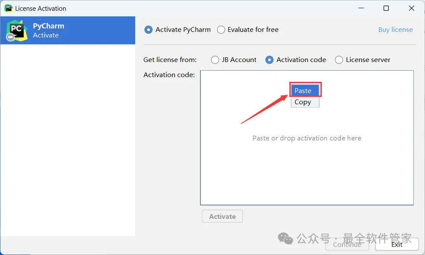Choose the Evaluate for free option

click(221, 29)
